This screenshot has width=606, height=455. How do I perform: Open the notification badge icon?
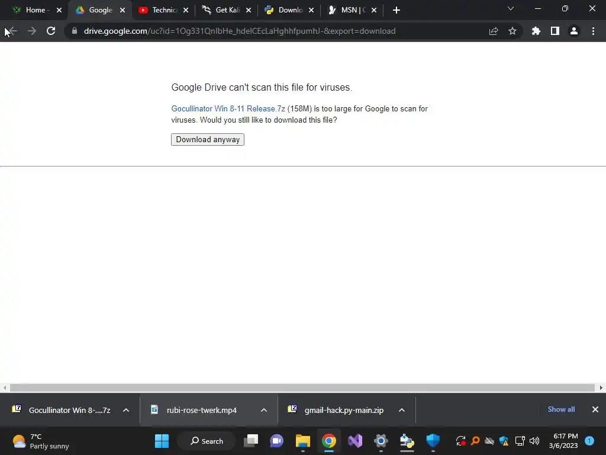point(589,441)
